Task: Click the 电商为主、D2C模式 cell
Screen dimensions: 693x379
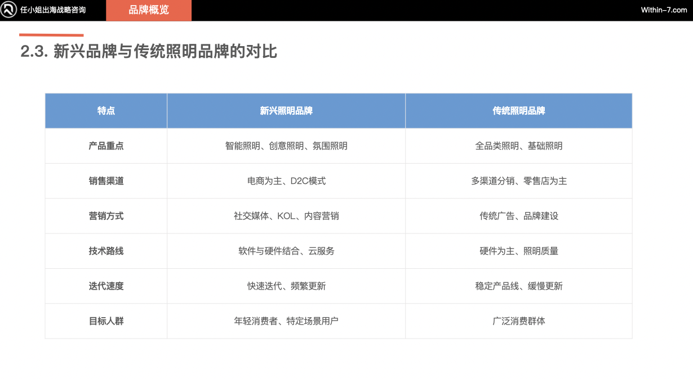Action: point(286,181)
